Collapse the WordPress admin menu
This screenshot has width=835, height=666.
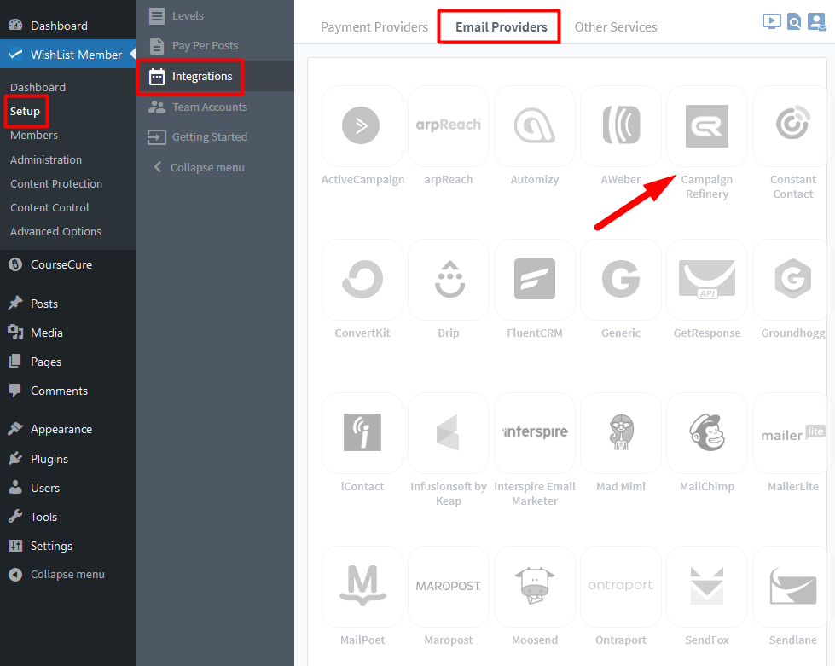(x=68, y=575)
